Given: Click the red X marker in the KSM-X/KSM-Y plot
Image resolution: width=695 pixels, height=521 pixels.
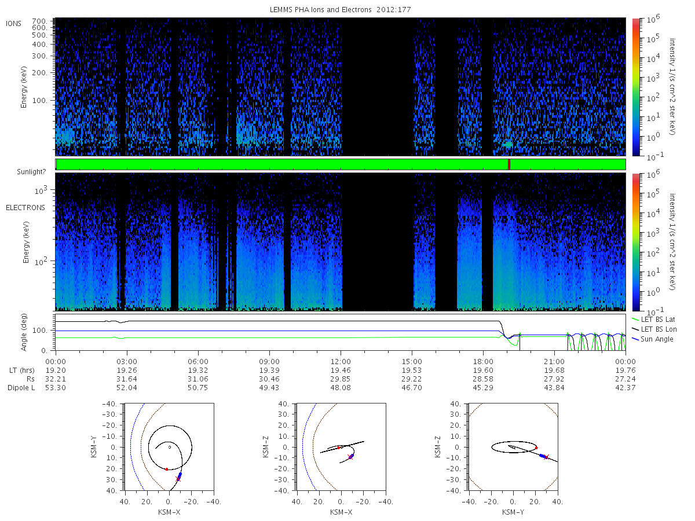Looking at the screenshot, I should tap(178, 479).
